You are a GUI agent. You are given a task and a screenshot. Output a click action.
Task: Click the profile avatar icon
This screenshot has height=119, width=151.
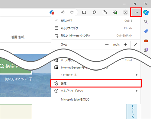[x=125, y=12]
